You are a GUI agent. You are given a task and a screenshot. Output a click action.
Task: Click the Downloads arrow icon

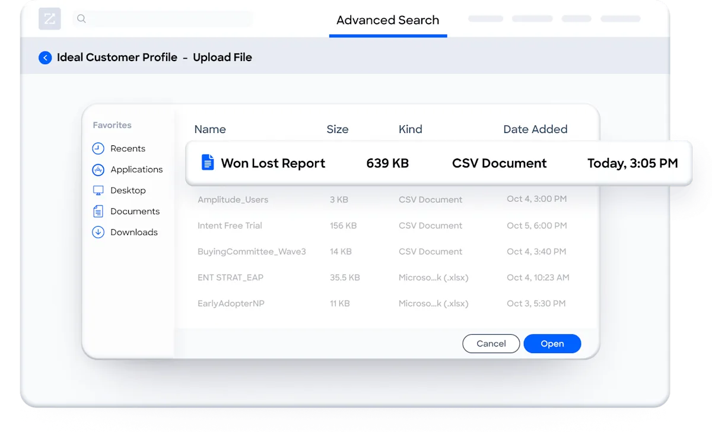click(98, 232)
